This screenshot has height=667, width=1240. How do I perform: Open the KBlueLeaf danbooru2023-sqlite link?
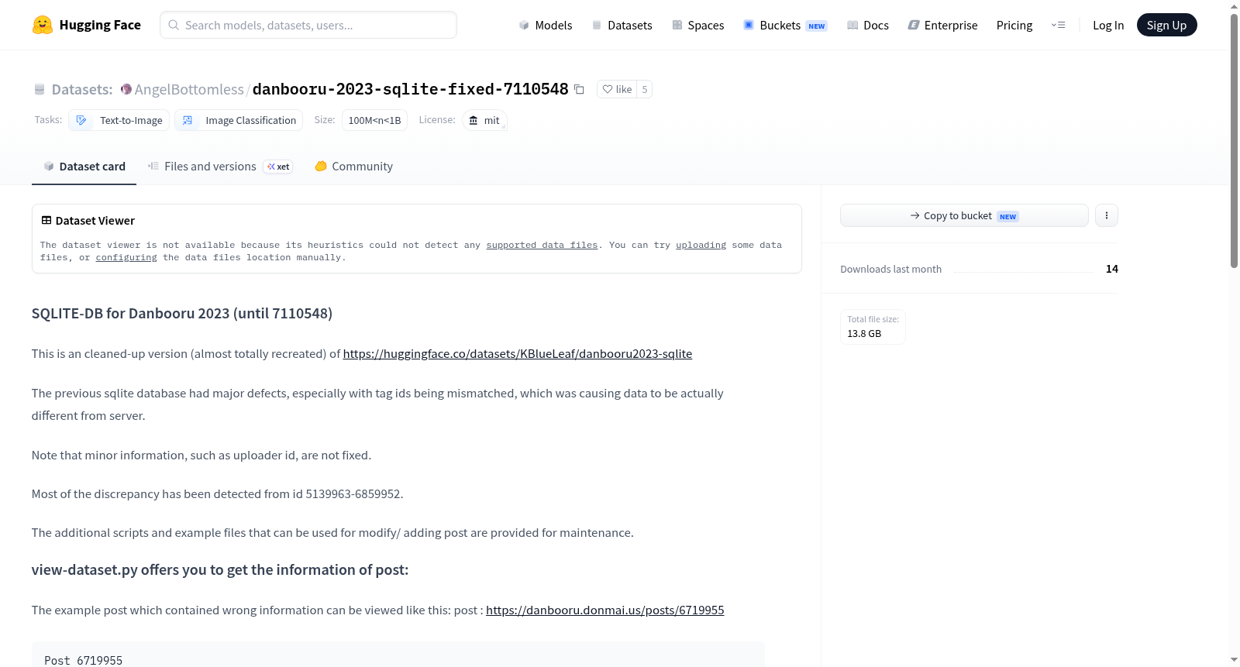click(518, 353)
